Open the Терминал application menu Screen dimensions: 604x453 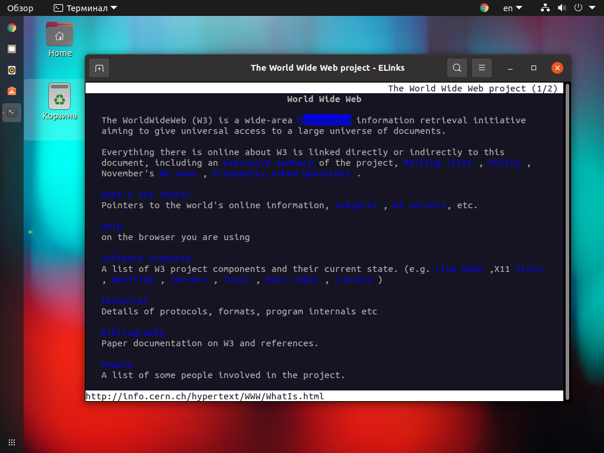tap(85, 8)
